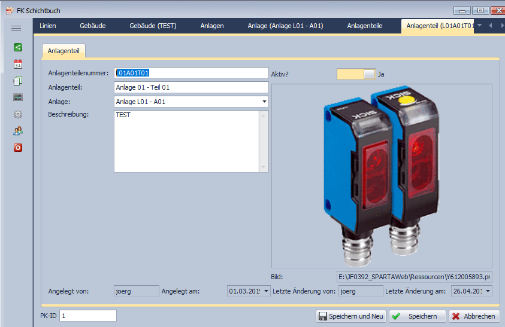The height and width of the screenshot is (327, 505).
Task: Click the tab list dropdown arrow
Action: pyautogui.click(x=480, y=25)
